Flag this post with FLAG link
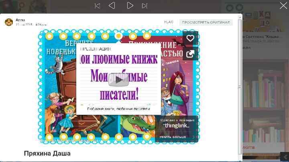Image resolution: width=289 pixels, height=162 pixels. [x=169, y=22]
